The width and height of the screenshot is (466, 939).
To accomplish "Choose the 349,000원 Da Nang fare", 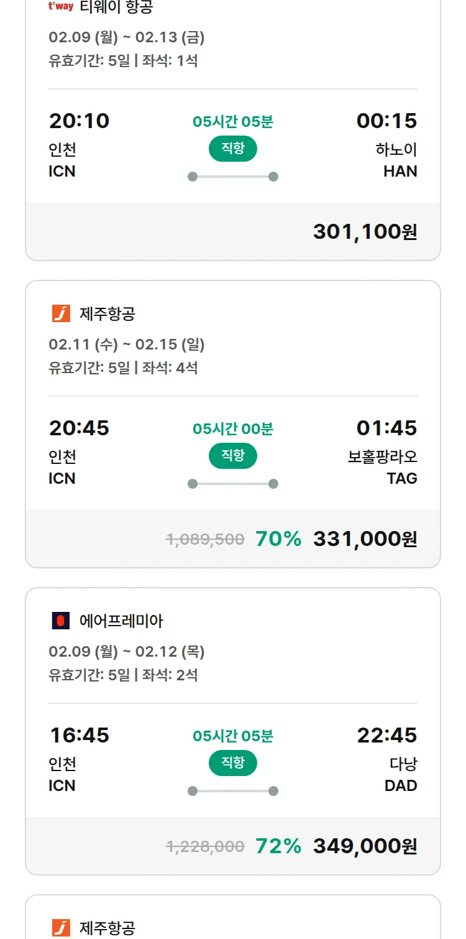I will pyautogui.click(x=365, y=846).
